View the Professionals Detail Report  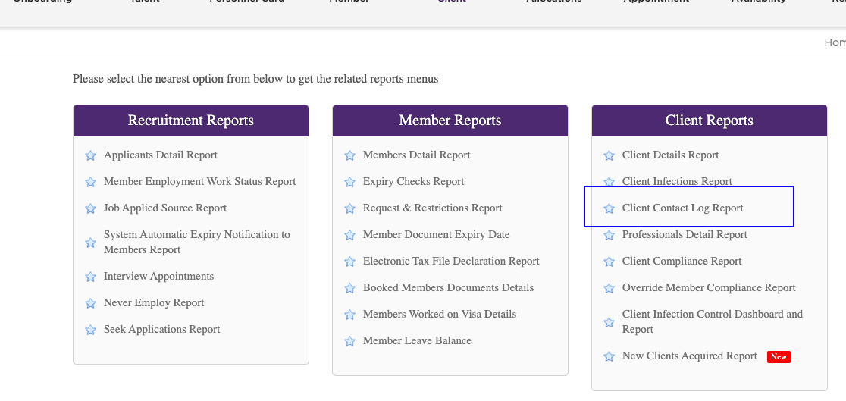coord(685,235)
